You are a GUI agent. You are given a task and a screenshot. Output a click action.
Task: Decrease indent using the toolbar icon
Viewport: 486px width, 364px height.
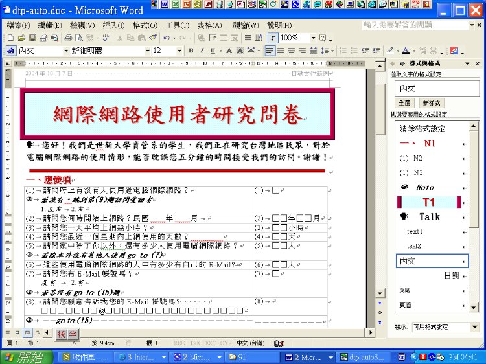click(365, 51)
